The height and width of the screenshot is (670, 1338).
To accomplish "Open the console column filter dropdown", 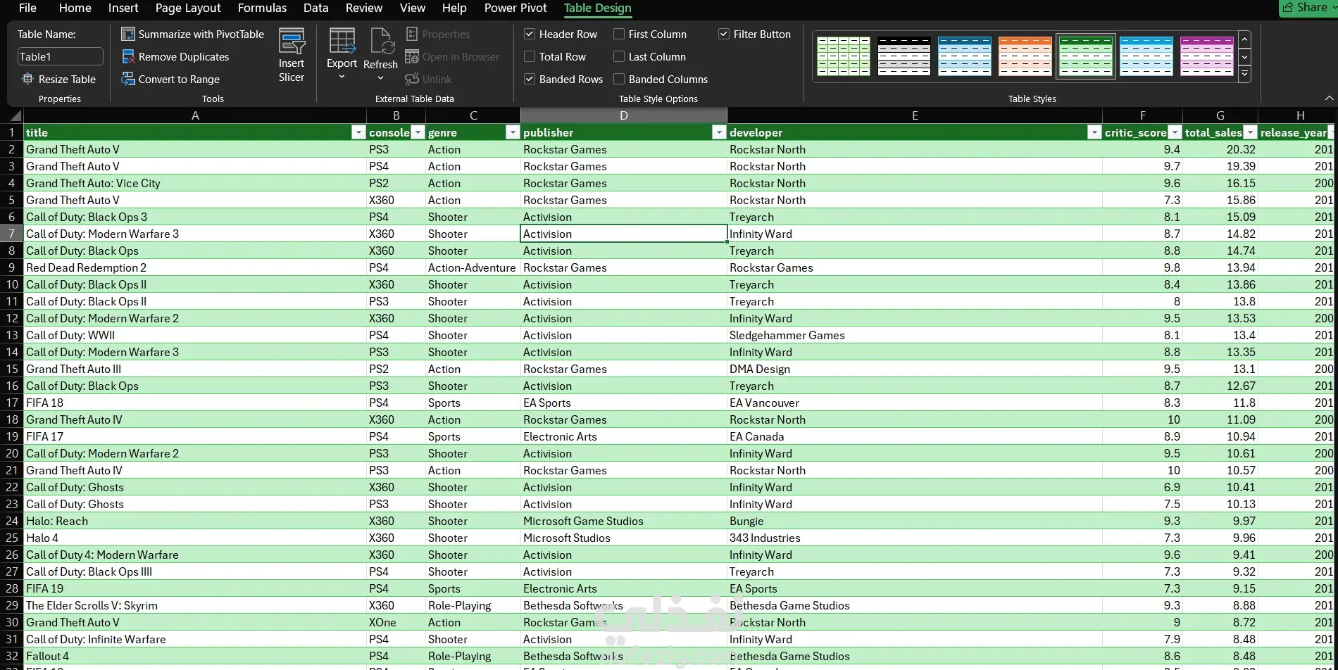I will coord(418,132).
